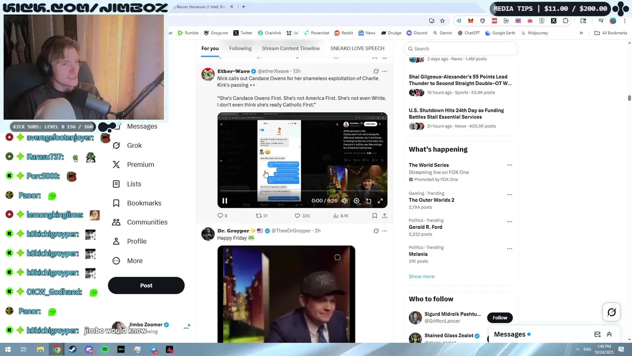Mute the Ether-Wave video volume

(344, 201)
